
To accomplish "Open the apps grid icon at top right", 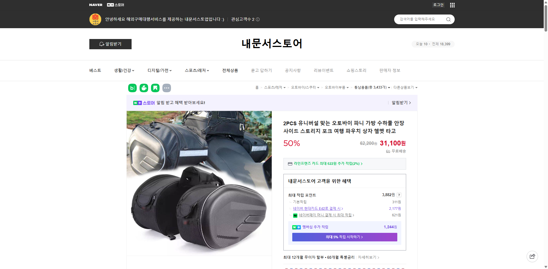I will (452, 5).
